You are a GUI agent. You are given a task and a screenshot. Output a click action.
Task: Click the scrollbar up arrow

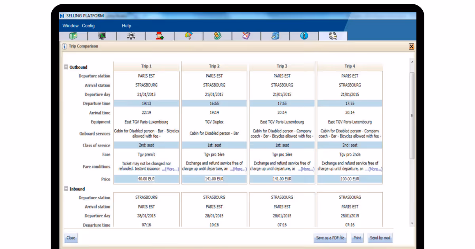click(412, 62)
